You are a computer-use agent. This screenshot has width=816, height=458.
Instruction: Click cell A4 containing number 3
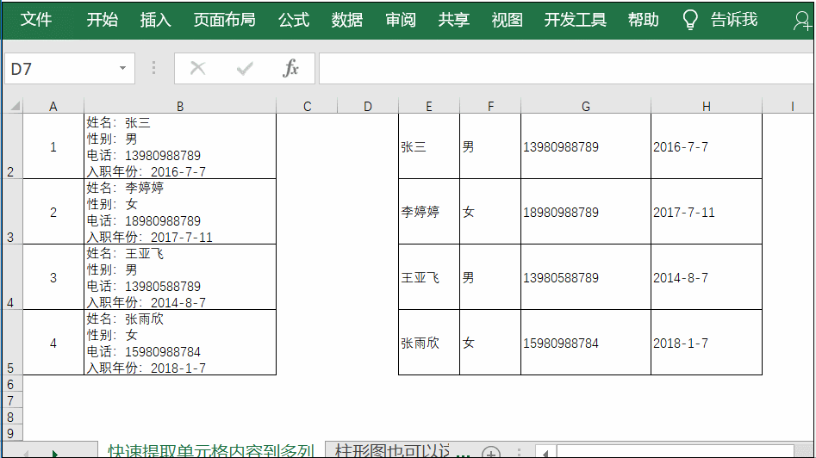click(53, 277)
